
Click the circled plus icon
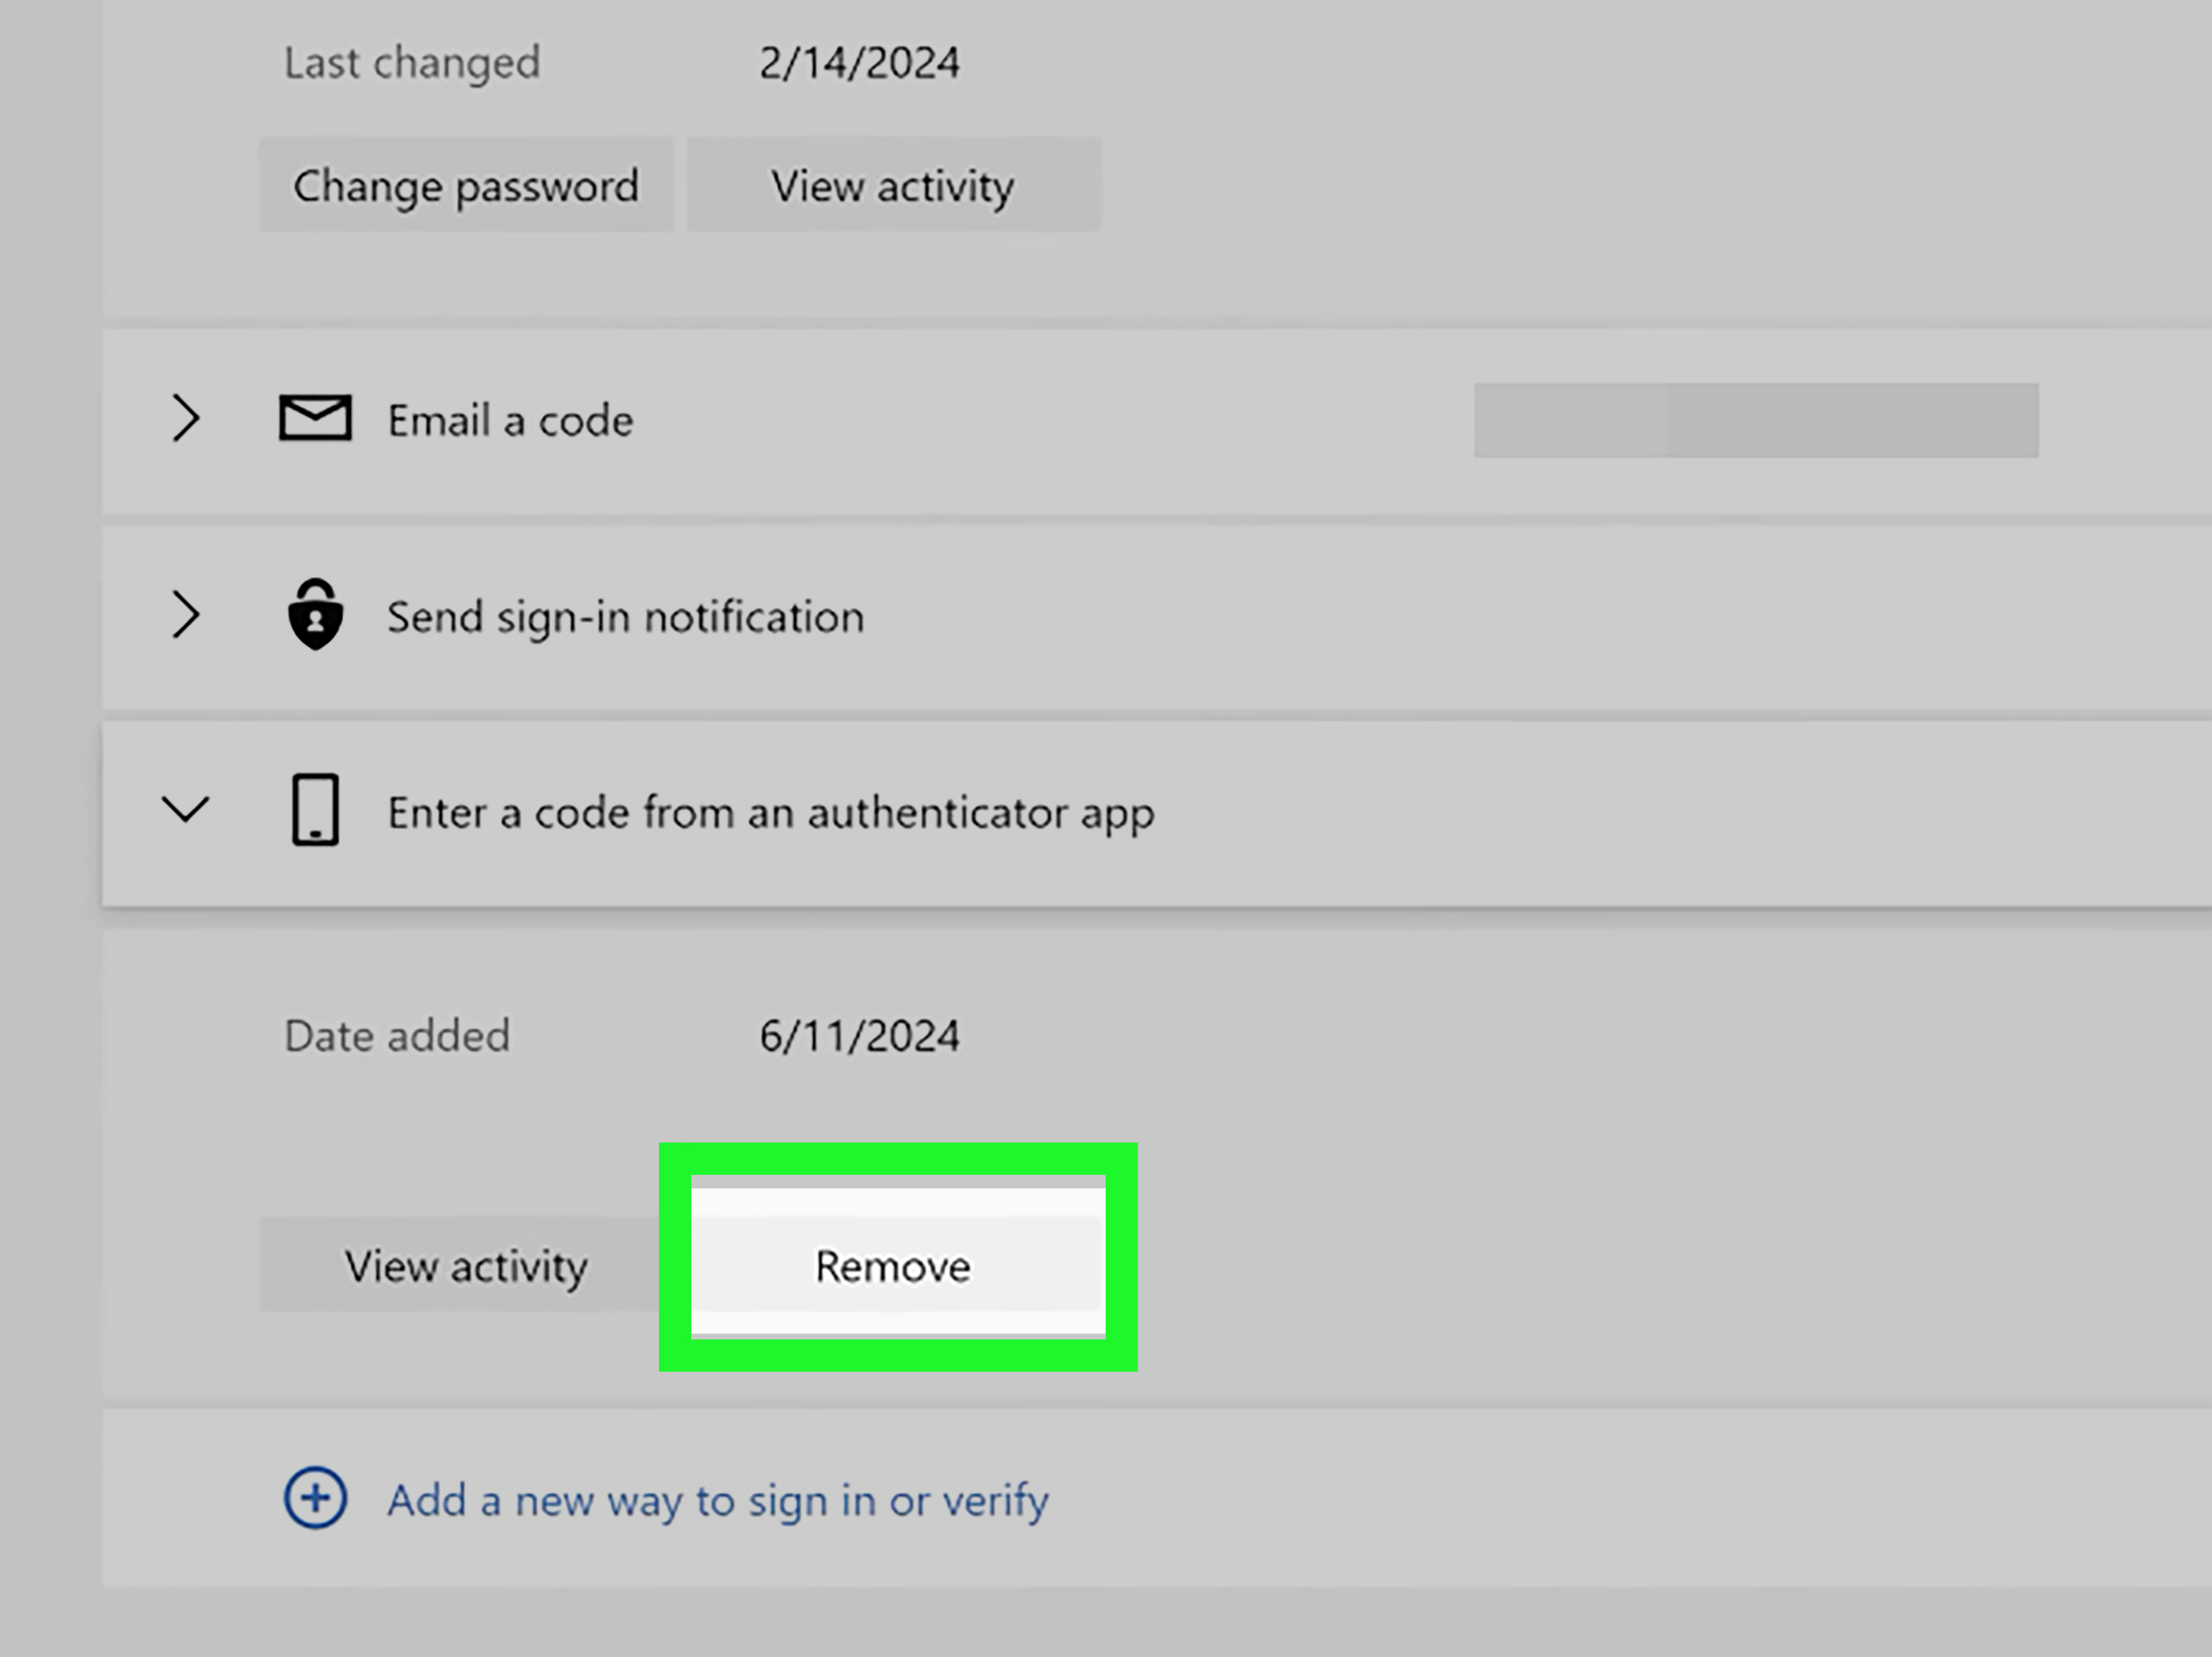[x=315, y=1497]
